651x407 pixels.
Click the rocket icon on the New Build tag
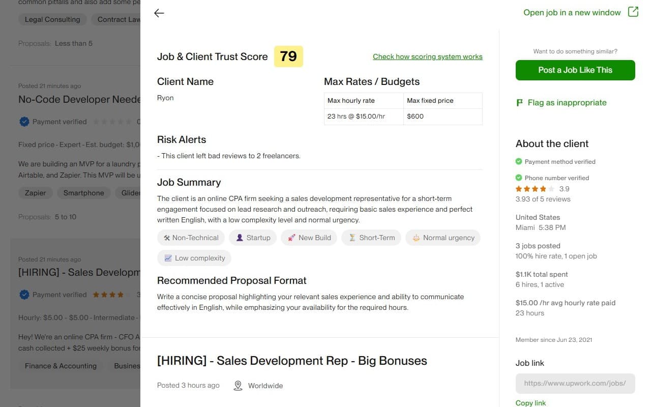click(291, 237)
